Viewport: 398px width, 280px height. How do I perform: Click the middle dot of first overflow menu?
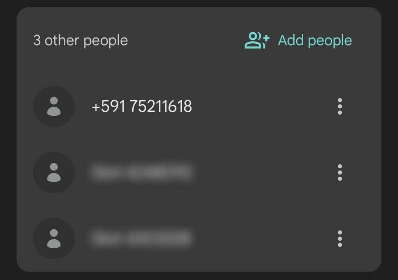(x=340, y=106)
